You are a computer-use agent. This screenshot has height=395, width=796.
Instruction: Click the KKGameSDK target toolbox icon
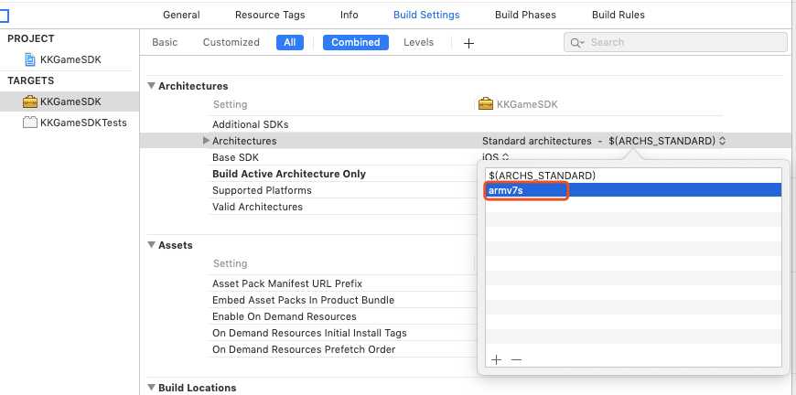[30, 101]
